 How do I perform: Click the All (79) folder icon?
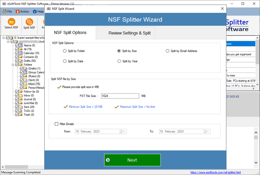[21, 49]
